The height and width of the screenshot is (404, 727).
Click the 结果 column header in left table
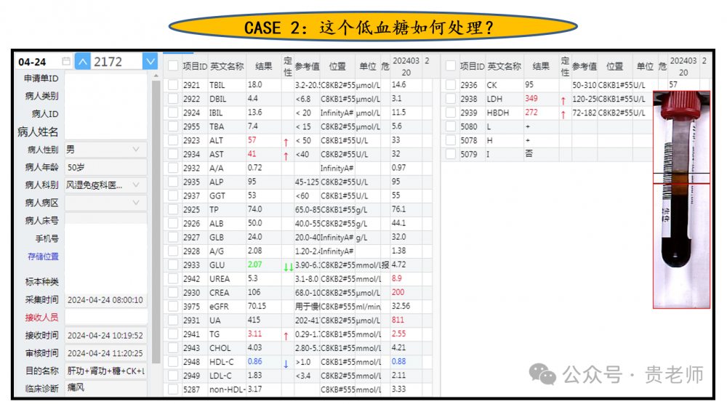264,66
